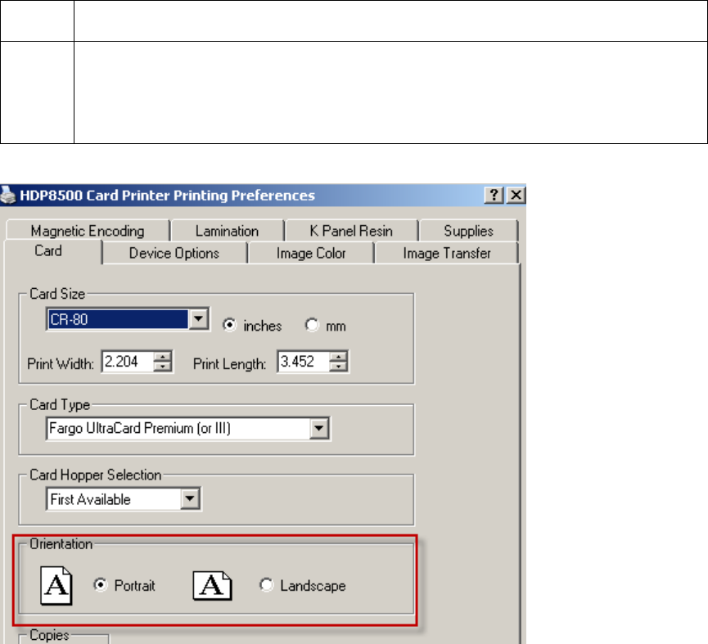Choose Portrait orientation radio button
The height and width of the screenshot is (644, 708).
[x=100, y=585]
